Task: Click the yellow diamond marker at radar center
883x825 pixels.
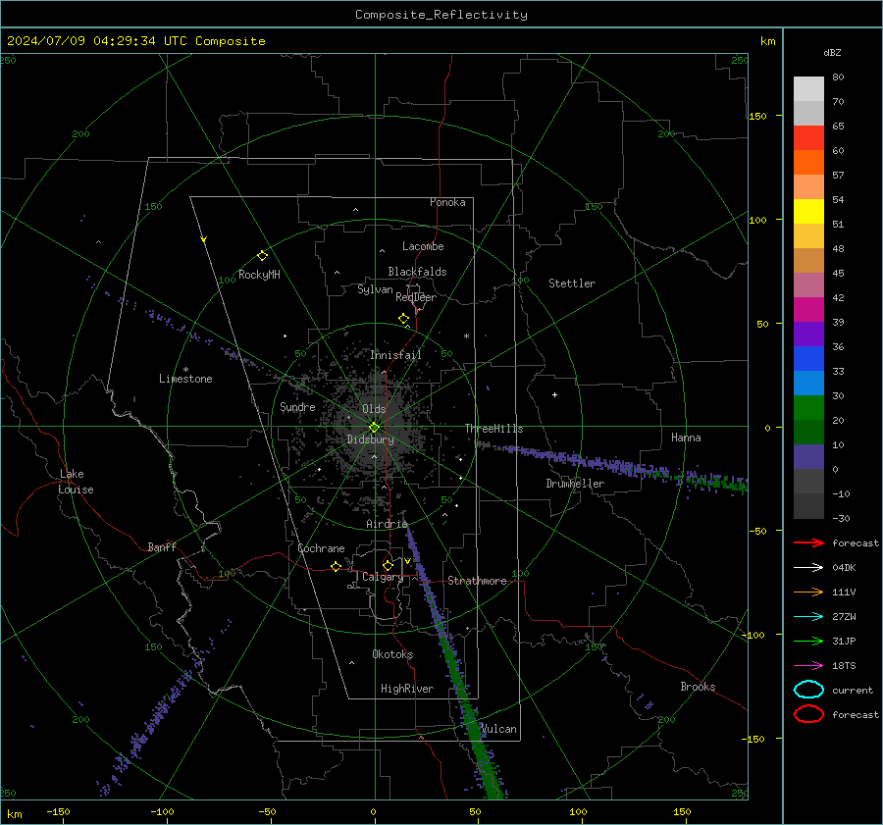Action: [374, 428]
